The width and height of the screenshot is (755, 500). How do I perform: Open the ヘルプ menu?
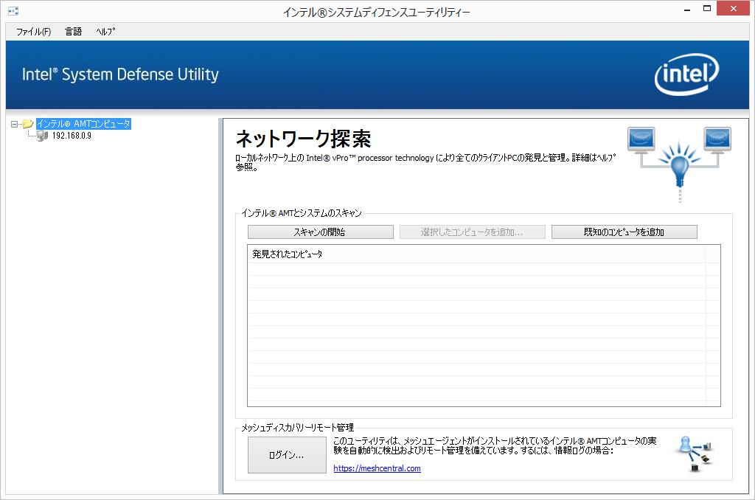[105, 32]
